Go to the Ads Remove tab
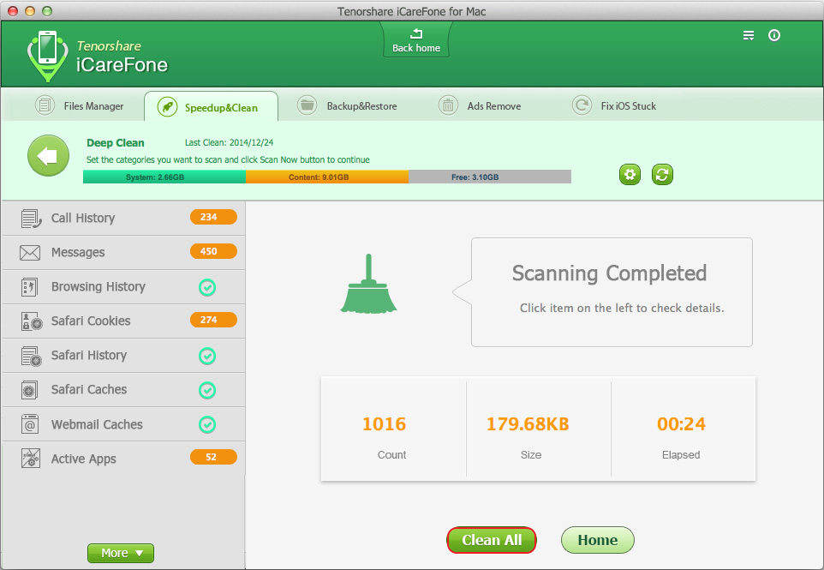 tap(480, 105)
